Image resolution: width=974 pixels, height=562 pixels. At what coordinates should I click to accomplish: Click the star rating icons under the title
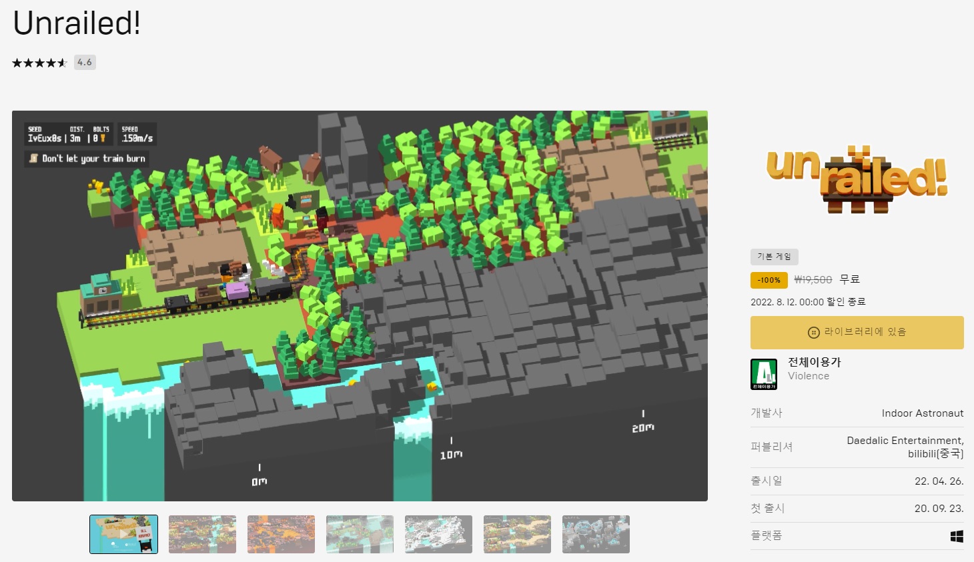[x=40, y=63]
